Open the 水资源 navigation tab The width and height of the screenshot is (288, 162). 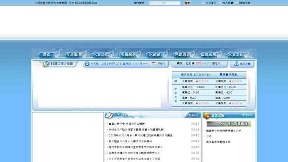point(155,54)
